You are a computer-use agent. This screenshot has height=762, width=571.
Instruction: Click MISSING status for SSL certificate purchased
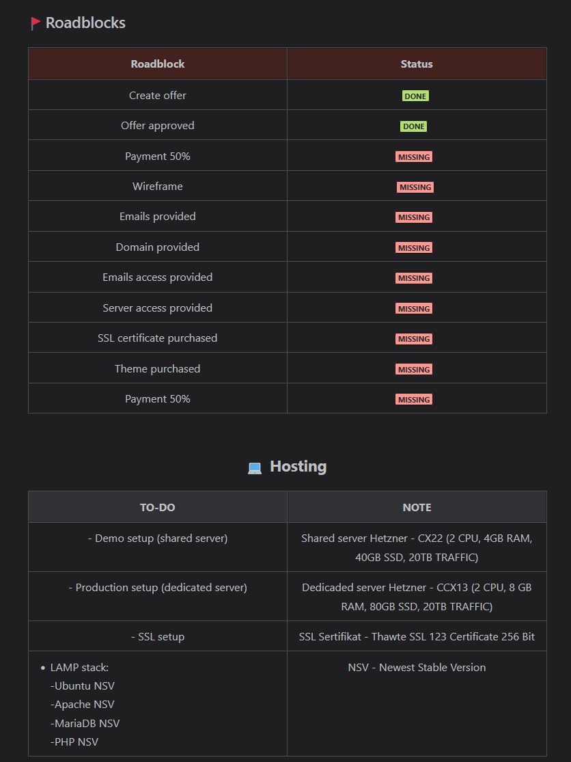(x=414, y=339)
